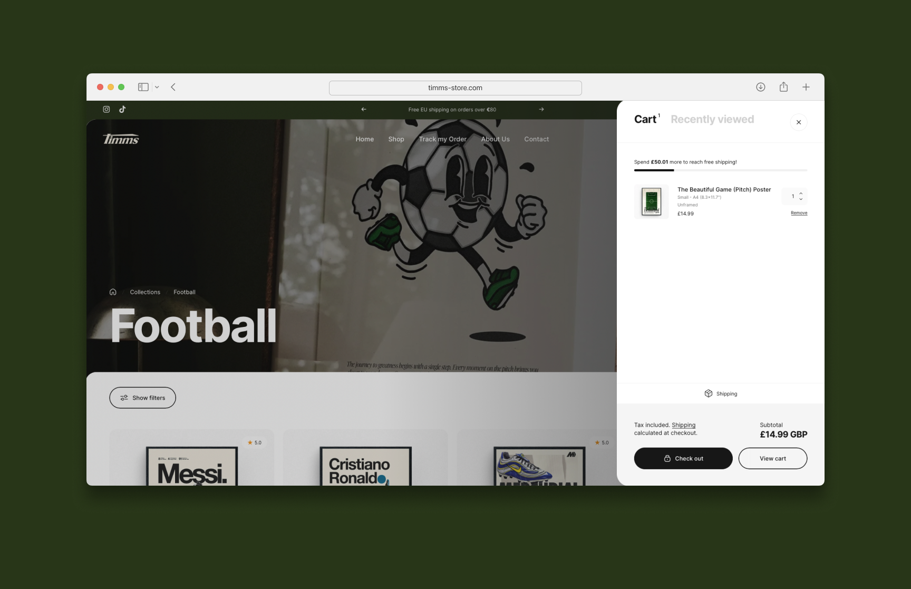This screenshot has width=911, height=589.
Task: Open a new tab with plus icon
Action: tap(806, 87)
